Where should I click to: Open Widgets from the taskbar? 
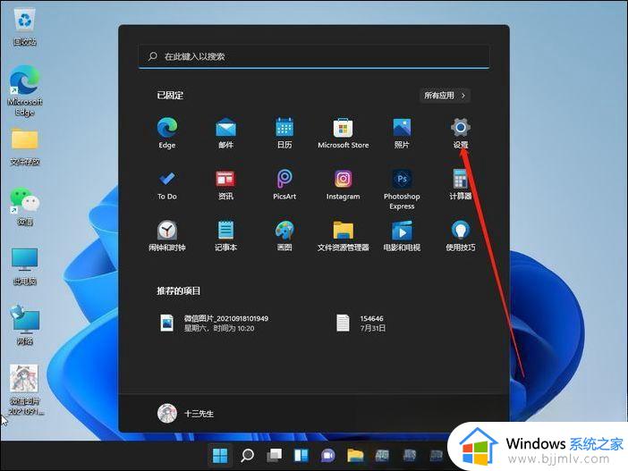pos(301,455)
